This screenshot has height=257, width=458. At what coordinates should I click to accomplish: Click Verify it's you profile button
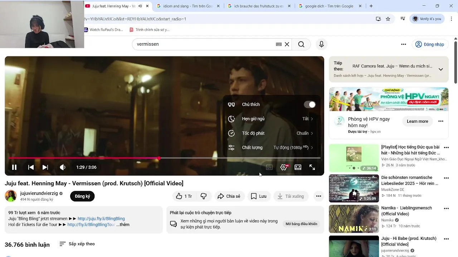pyautogui.click(x=427, y=19)
